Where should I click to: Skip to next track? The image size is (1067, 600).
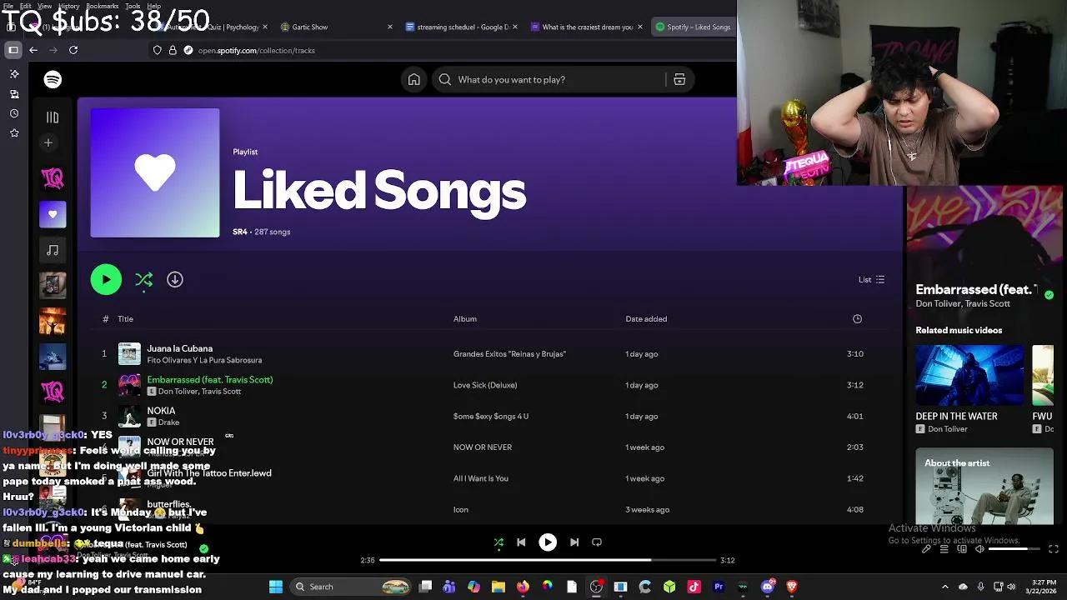click(x=574, y=542)
